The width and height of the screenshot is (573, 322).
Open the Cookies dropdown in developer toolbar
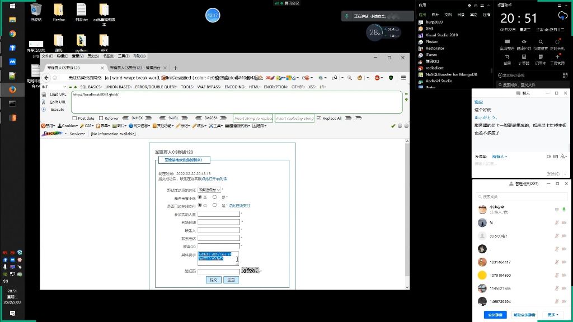coord(68,126)
